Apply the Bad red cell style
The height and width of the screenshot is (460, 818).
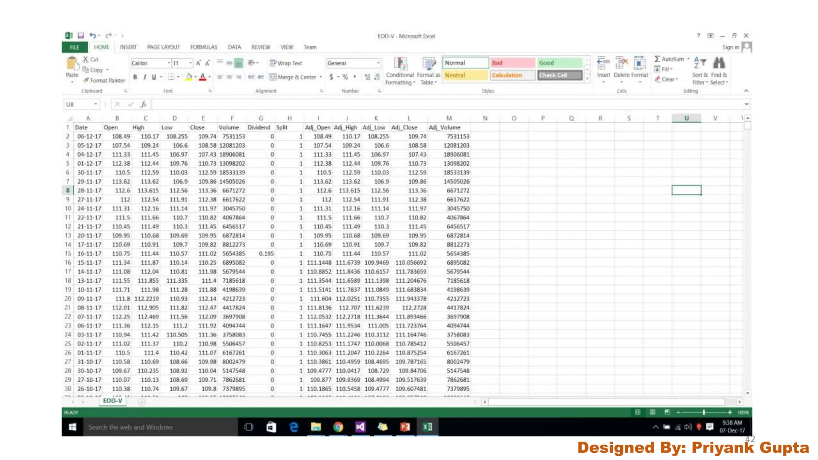pyautogui.click(x=513, y=63)
